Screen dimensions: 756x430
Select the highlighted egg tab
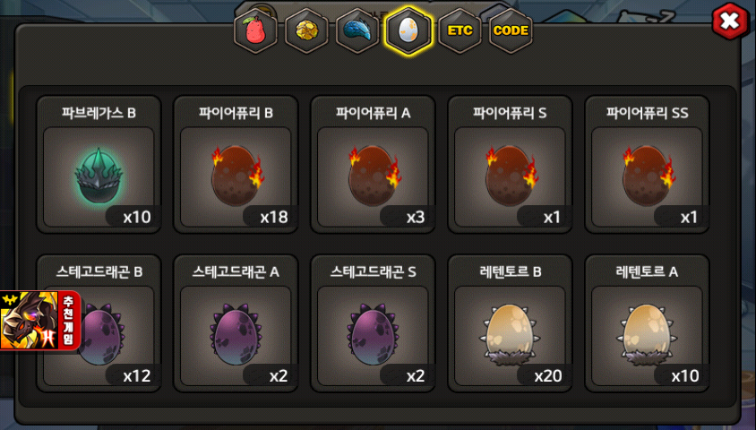click(x=408, y=30)
